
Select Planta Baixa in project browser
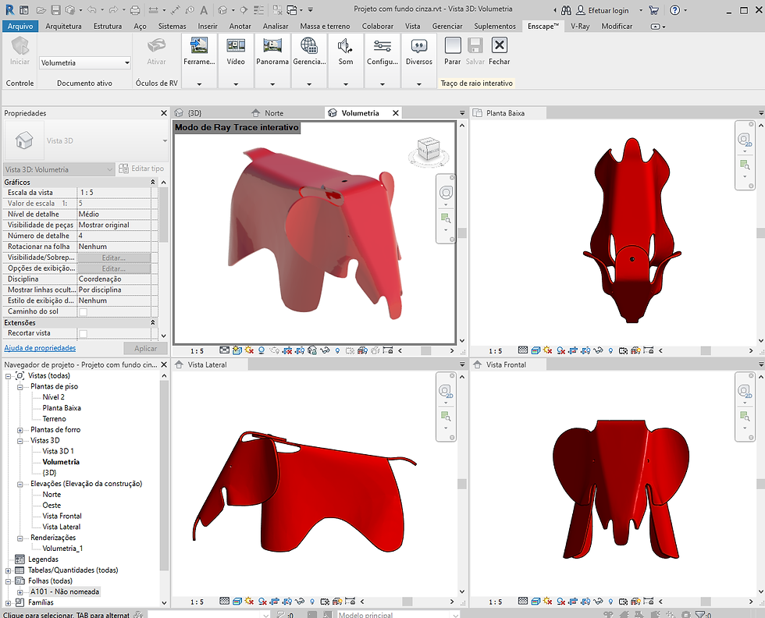[62, 408]
